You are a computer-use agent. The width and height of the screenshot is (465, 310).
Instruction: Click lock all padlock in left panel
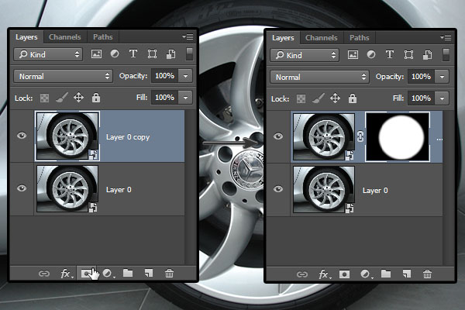point(96,98)
